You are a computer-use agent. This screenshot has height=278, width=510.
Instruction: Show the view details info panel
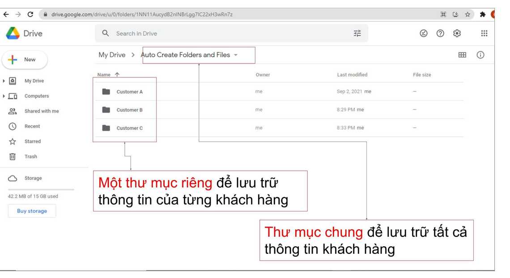[x=480, y=55]
